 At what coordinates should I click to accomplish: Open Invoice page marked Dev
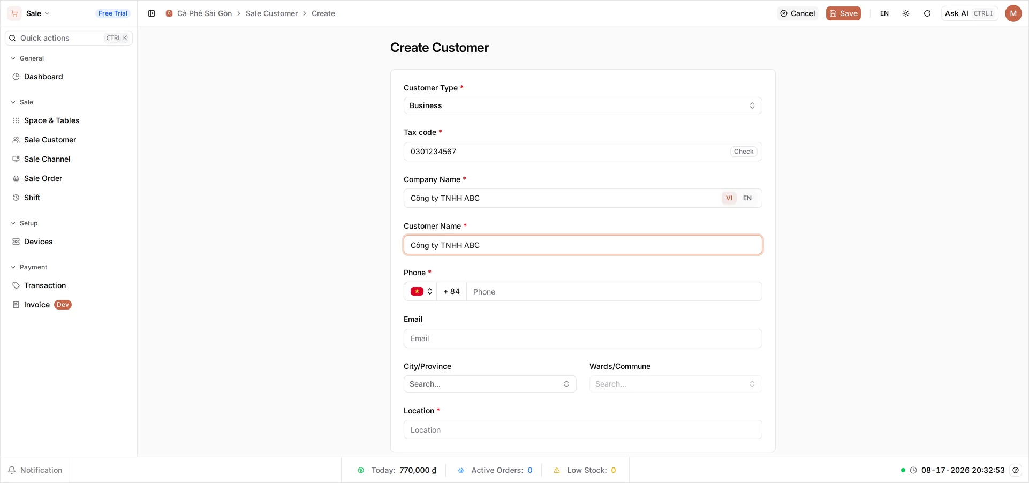click(x=69, y=305)
